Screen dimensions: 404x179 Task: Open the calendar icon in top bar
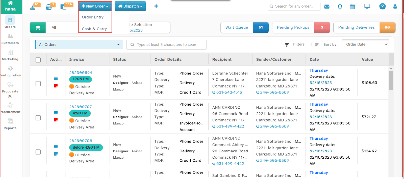tap(352, 6)
